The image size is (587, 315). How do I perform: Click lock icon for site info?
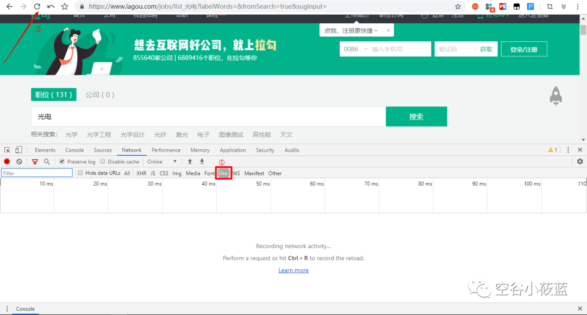pos(82,7)
